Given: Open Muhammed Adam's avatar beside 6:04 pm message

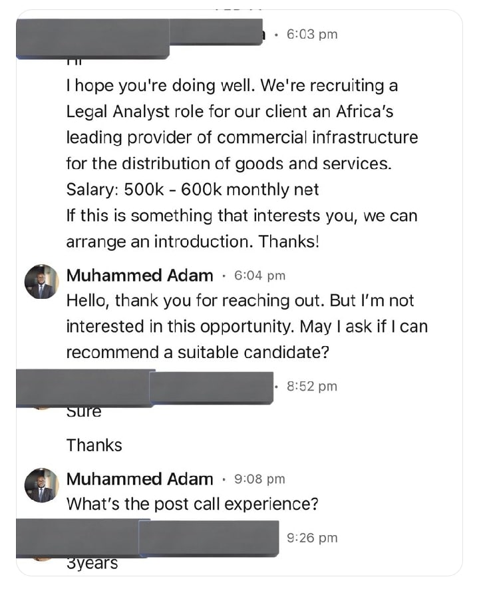Looking at the screenshot, I should 41,282.
